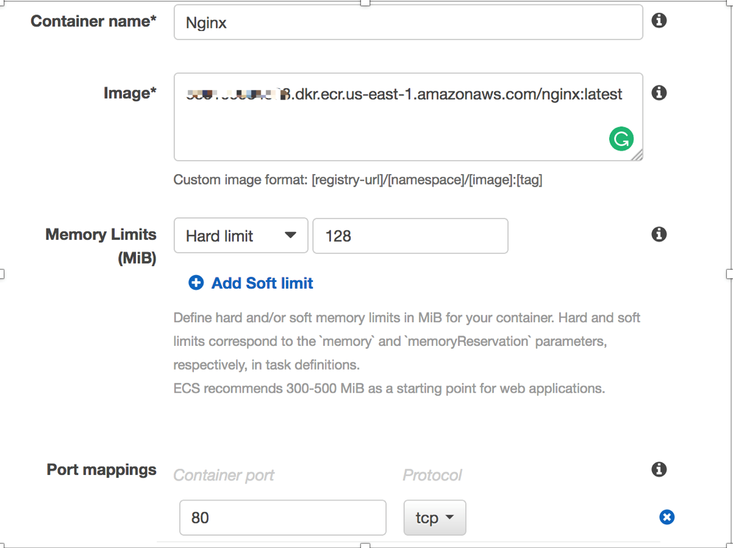Click the Protocol column header
The image size is (733, 548).
[x=432, y=476]
